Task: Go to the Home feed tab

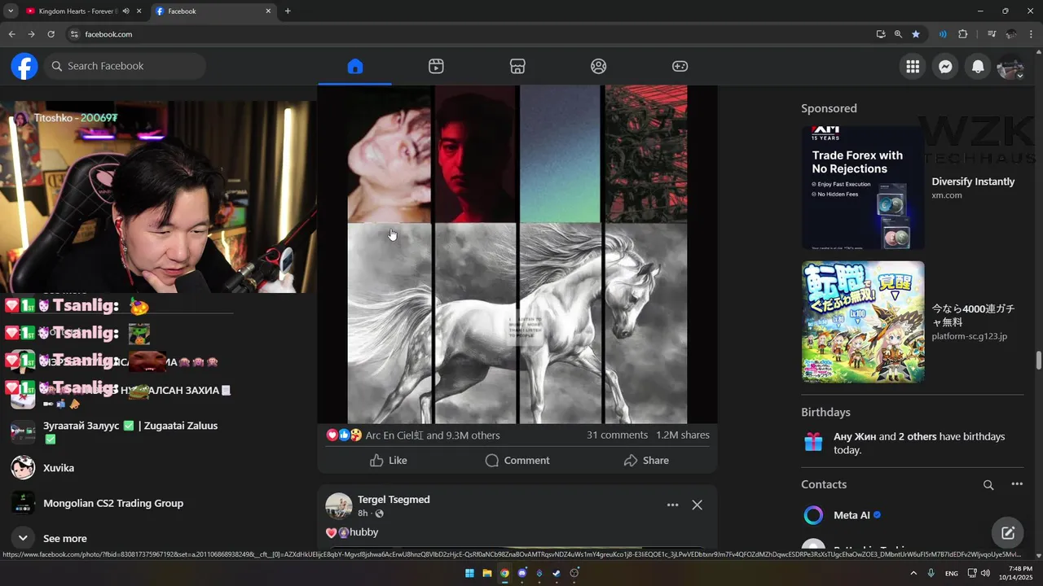Action: click(x=354, y=66)
